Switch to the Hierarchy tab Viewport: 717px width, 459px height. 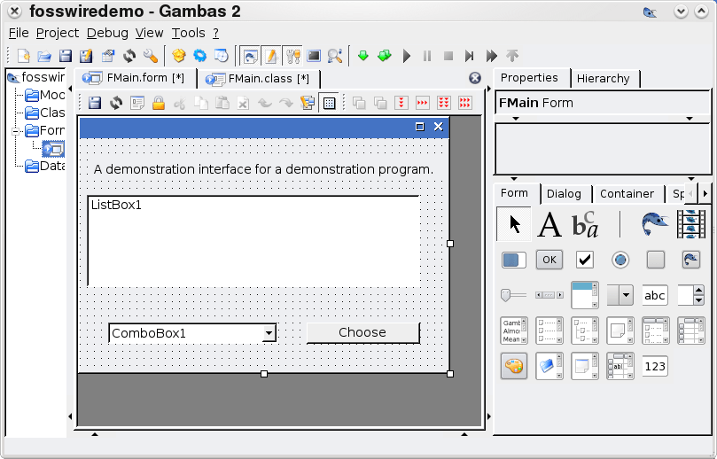[x=604, y=79]
